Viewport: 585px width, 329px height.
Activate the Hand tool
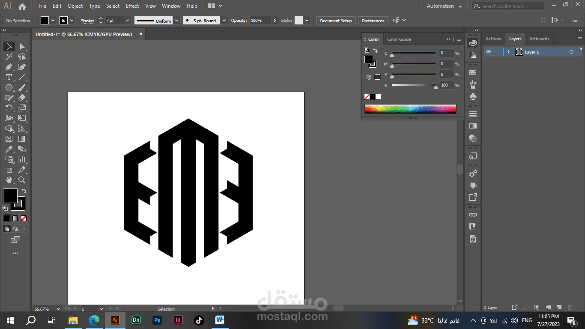(x=9, y=180)
